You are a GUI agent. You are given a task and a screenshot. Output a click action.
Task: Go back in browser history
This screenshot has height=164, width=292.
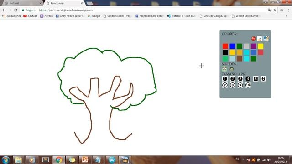point(4,10)
